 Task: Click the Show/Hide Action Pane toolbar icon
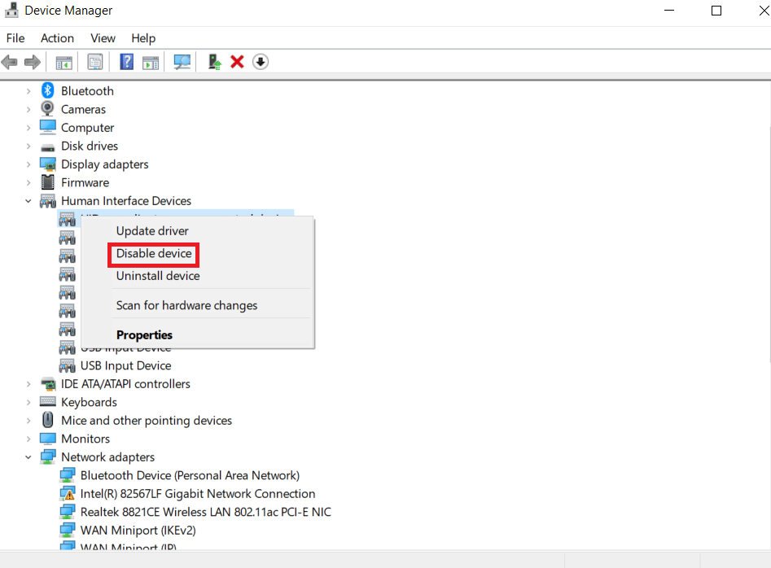click(151, 62)
